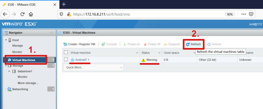Select Host in the Navigator
This screenshot has width=263, height=109.
click(15, 40)
